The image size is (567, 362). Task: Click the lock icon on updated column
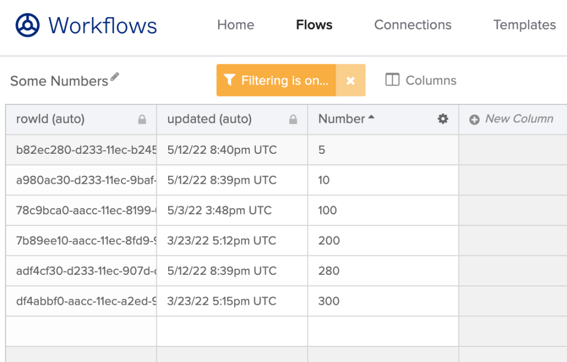point(293,119)
